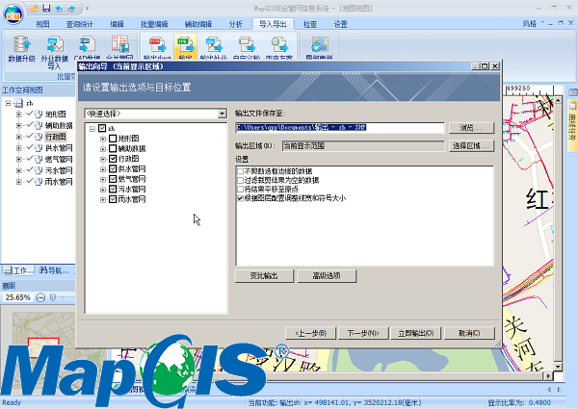Viewport: 578px width, 409px height.
Task: Open the 快速选择 dropdown
Action: pos(222,114)
